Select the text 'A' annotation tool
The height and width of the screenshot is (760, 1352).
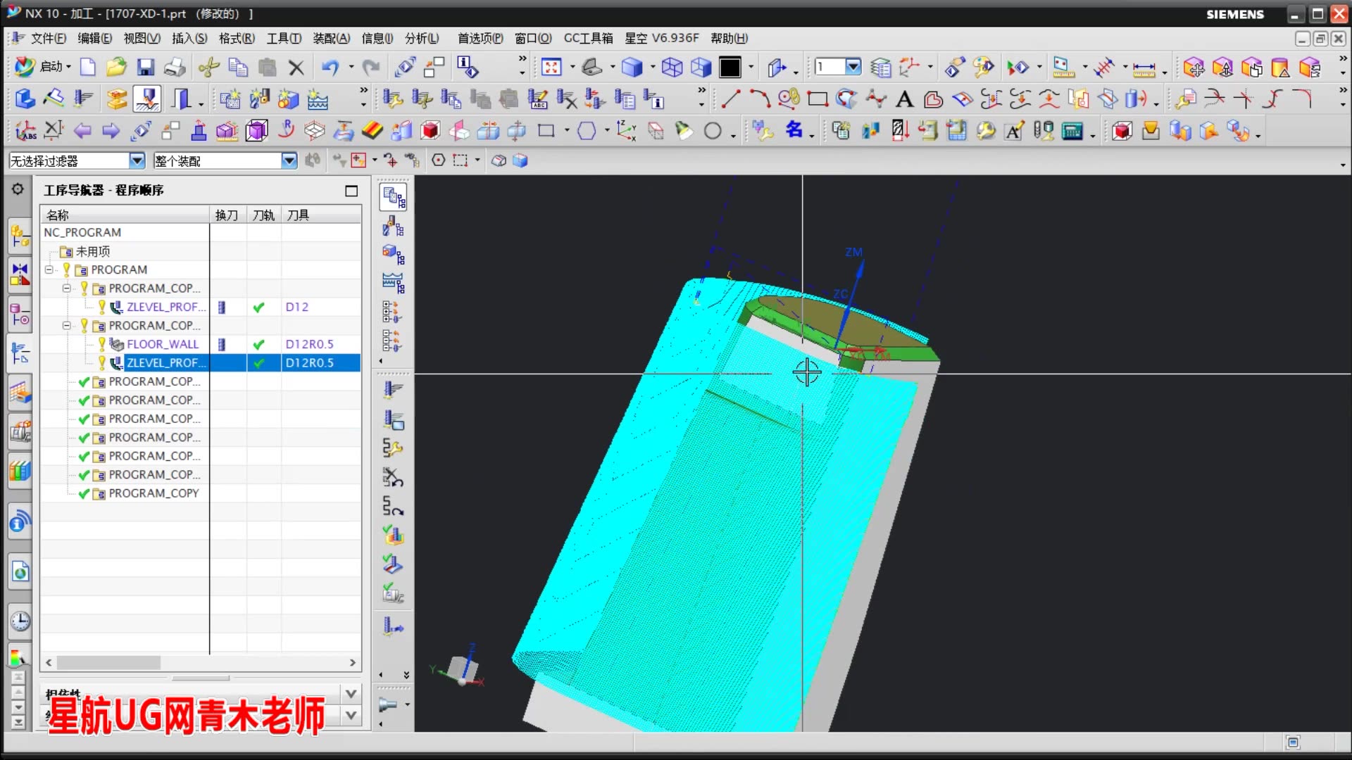(904, 99)
